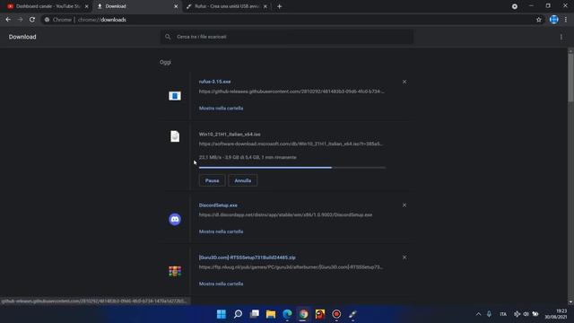Remove RTSSSetup zip from list

[404, 258]
